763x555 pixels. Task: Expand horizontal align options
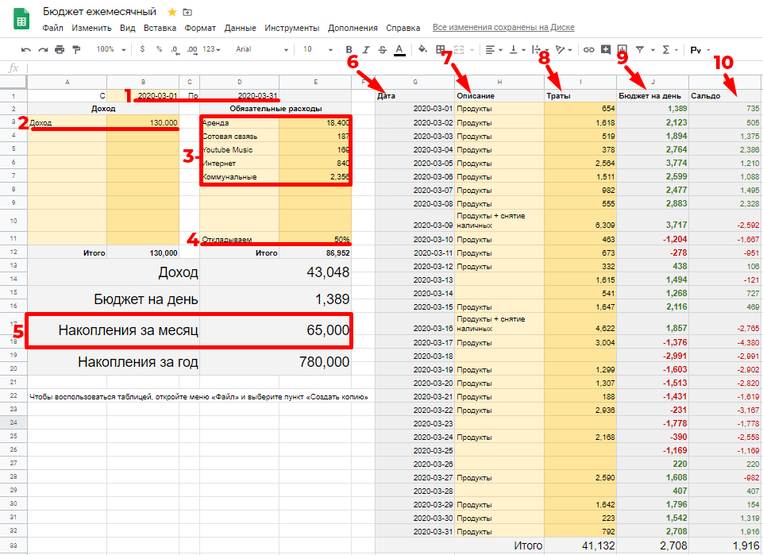500,49
